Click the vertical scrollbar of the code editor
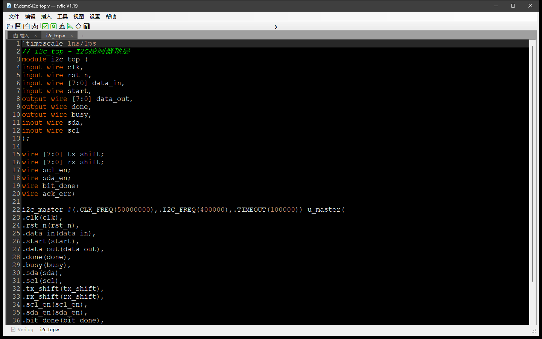 coord(533,164)
